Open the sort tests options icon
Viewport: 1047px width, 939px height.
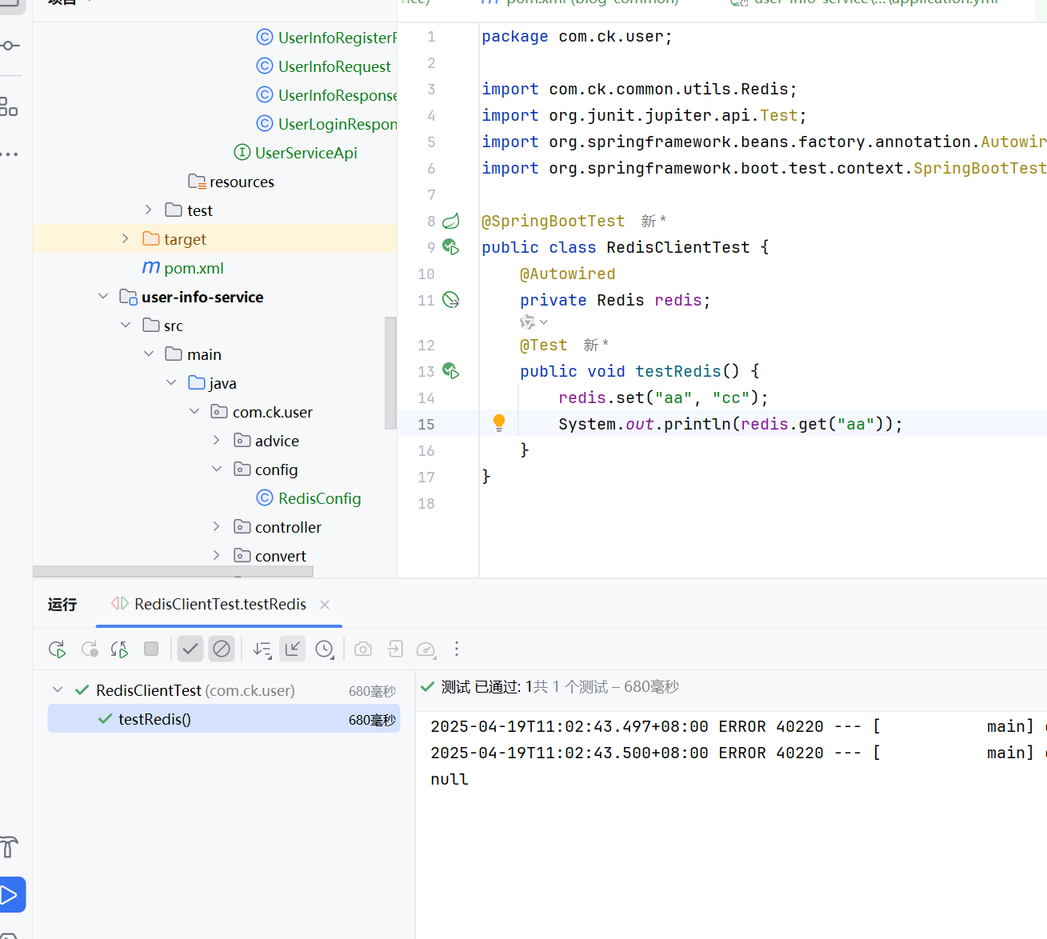262,649
